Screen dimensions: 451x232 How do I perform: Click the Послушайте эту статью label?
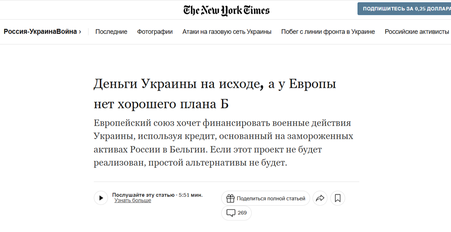click(143, 195)
